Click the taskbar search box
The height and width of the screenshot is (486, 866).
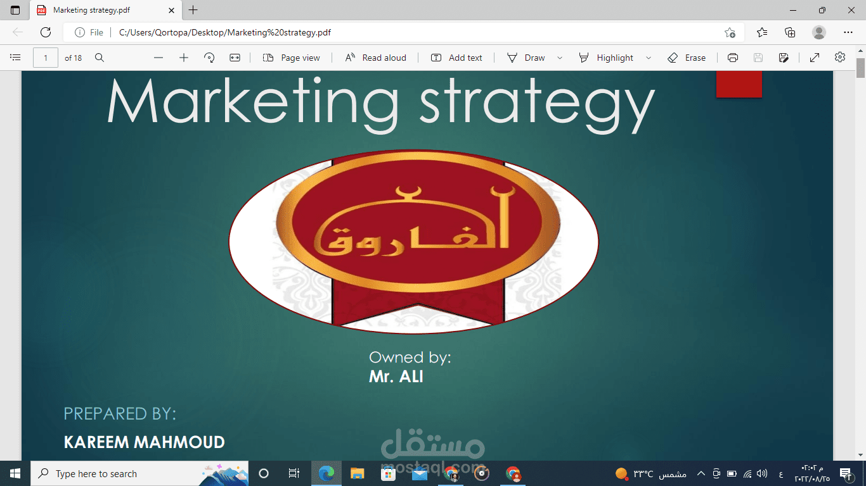(139, 473)
